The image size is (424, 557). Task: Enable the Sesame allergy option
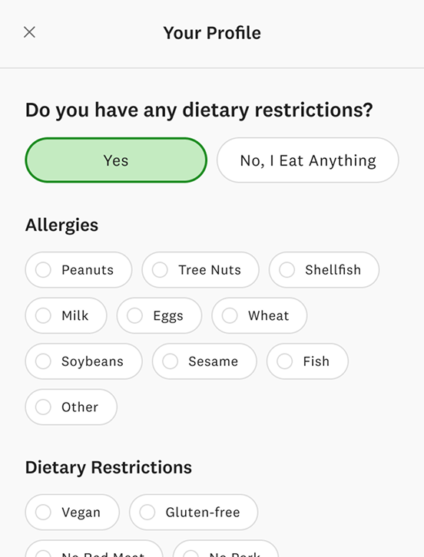[204, 361]
